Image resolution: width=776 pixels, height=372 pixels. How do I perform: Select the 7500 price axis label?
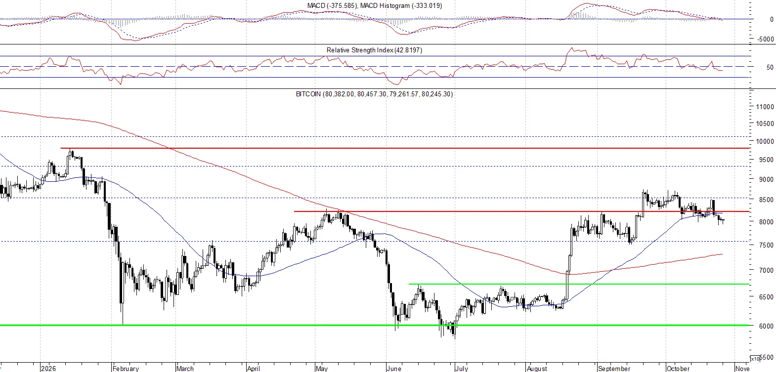click(x=766, y=246)
